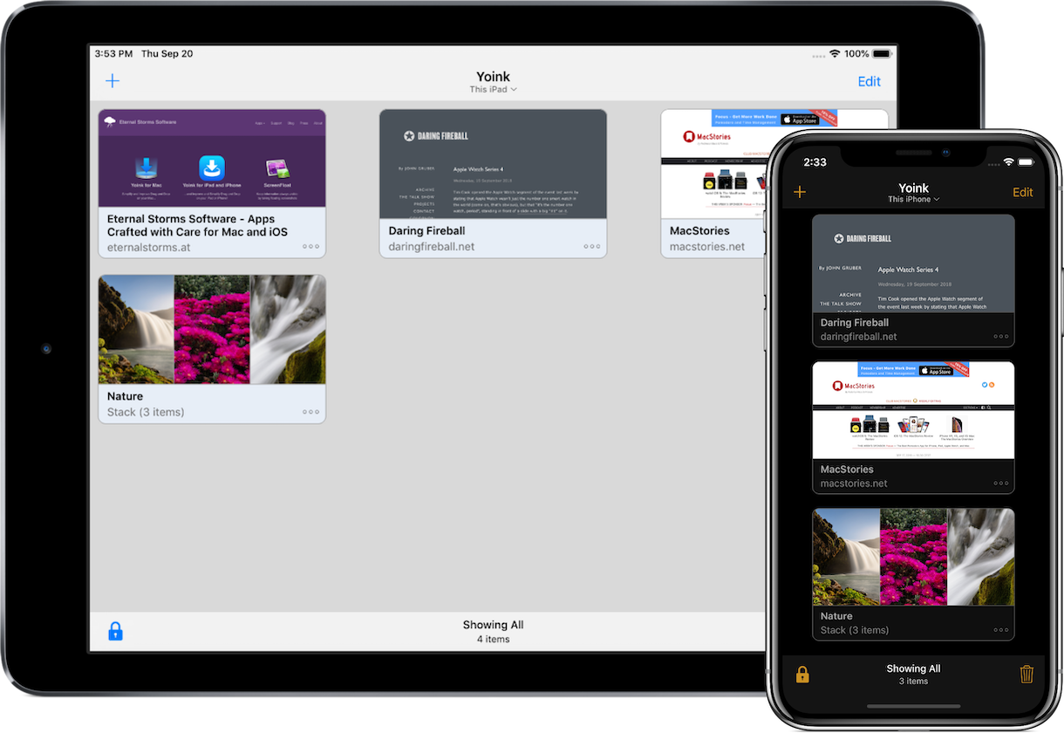
Task: Tap the iPhone battery indicator
Action: (x=1026, y=162)
